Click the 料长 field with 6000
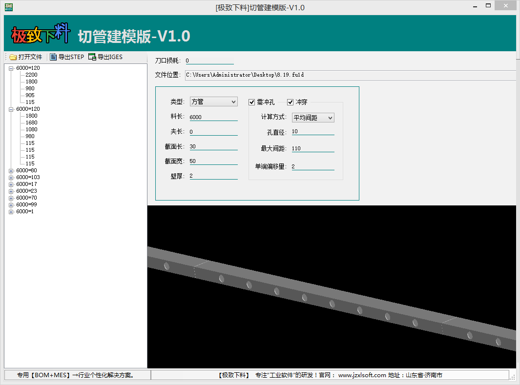 (x=213, y=117)
